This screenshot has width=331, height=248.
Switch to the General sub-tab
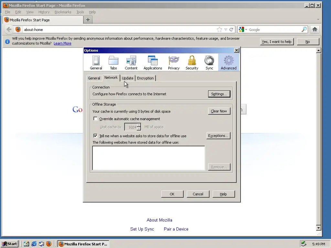(x=94, y=78)
